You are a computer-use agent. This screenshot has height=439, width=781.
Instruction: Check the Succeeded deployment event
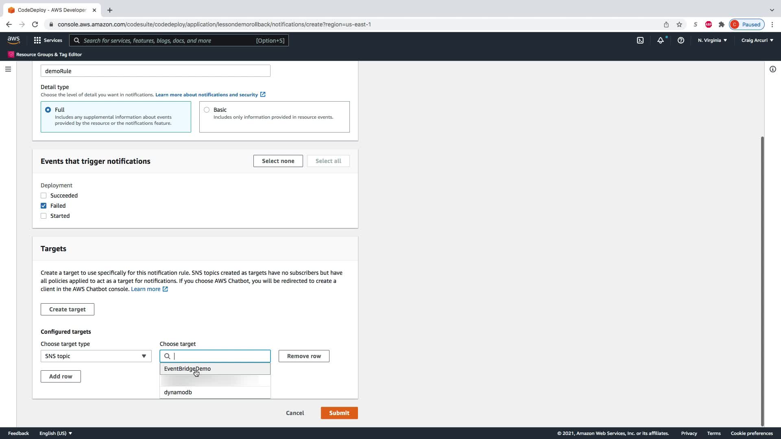tap(44, 196)
